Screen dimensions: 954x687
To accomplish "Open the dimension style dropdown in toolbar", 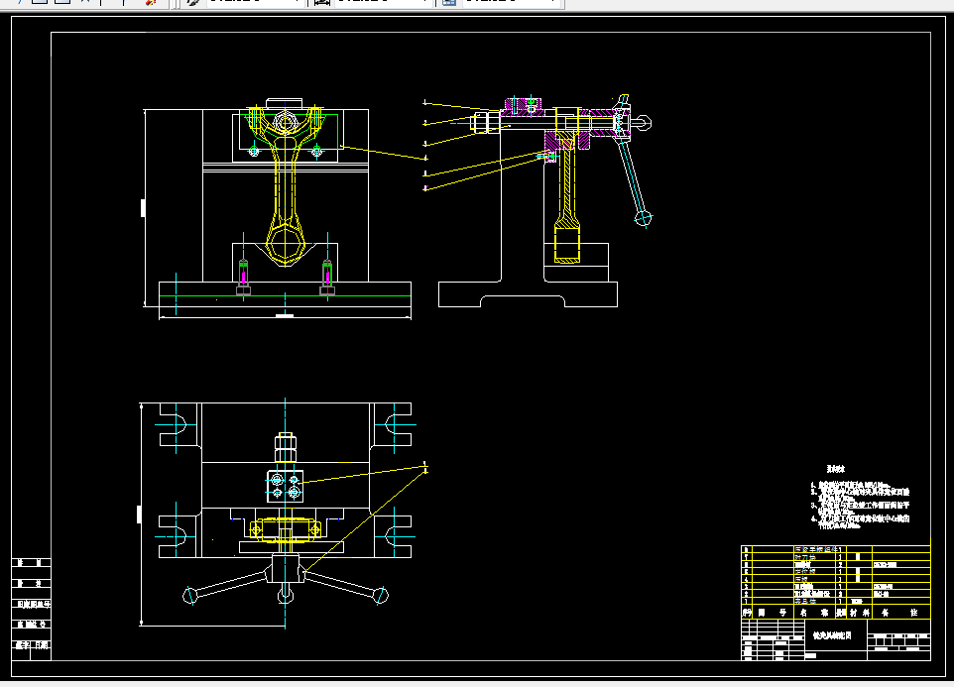I will point(384,2).
